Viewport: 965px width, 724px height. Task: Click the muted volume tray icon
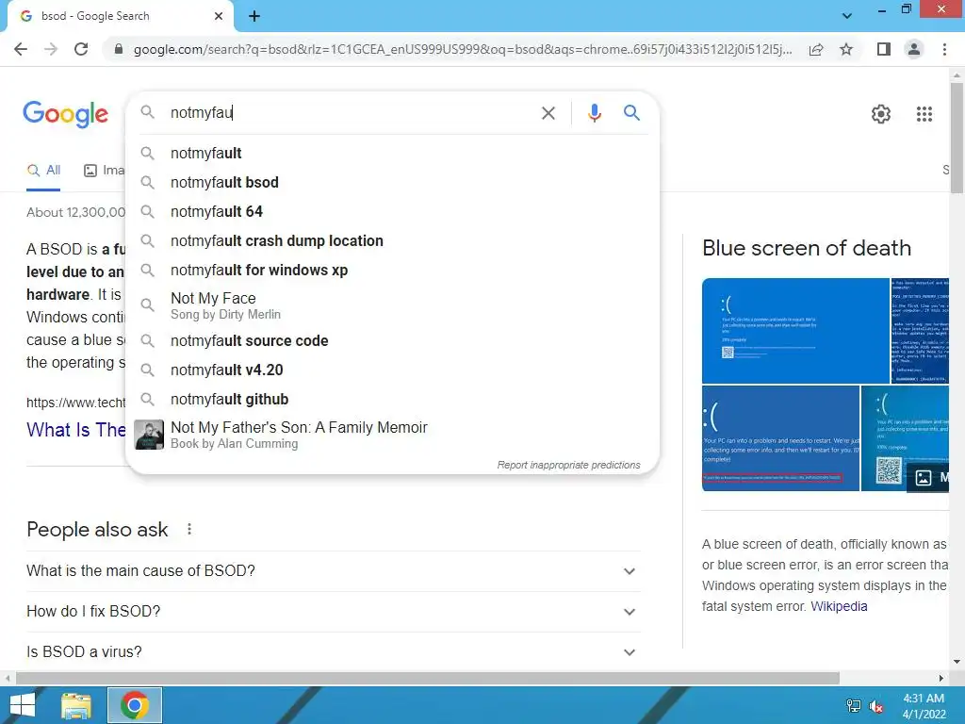[x=876, y=706]
